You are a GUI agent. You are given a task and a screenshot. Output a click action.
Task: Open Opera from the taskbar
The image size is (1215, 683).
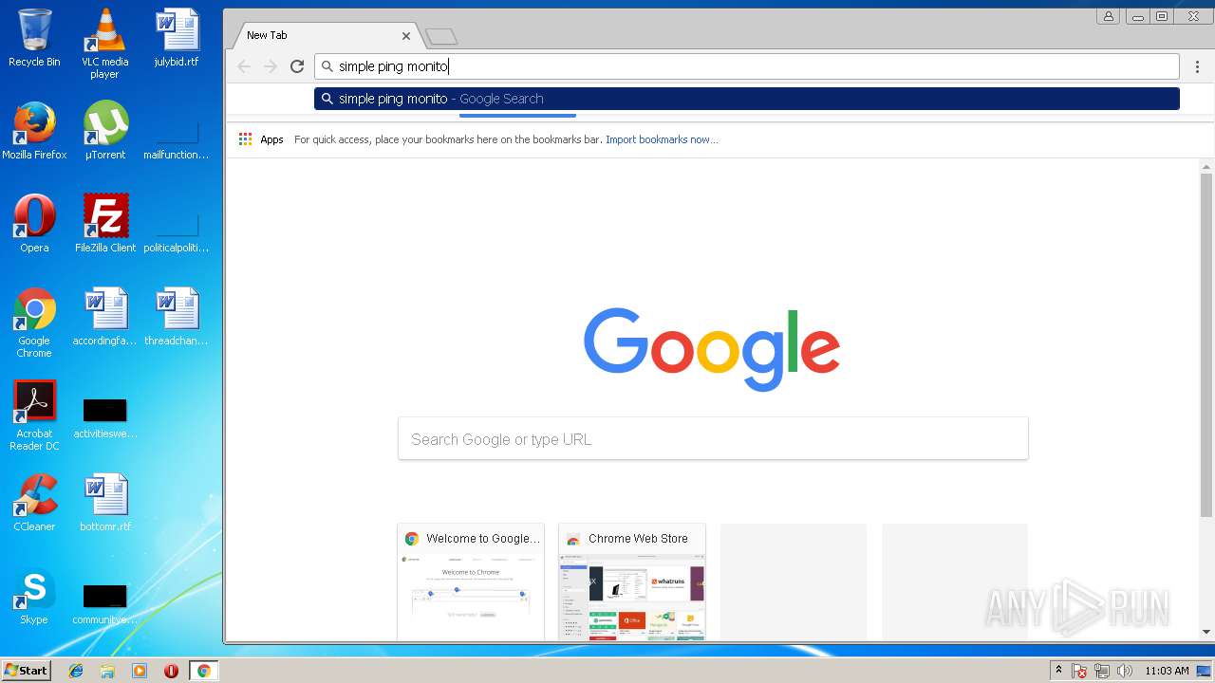point(171,671)
